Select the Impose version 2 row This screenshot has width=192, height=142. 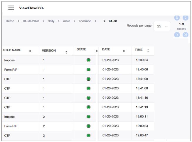tap(21, 117)
